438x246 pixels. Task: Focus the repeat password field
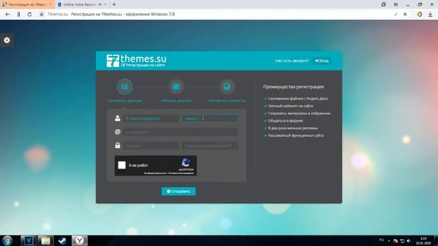pos(210,146)
